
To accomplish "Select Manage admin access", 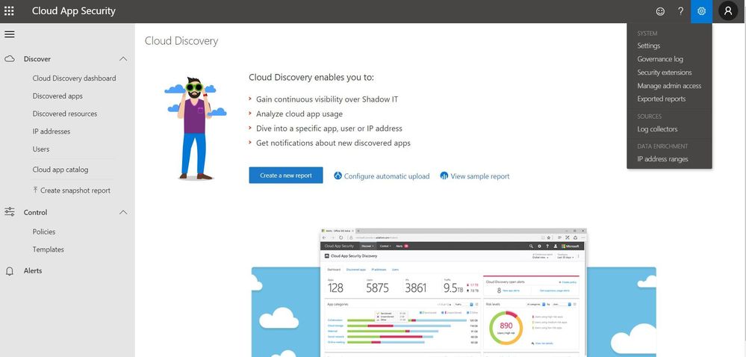I will (x=669, y=86).
